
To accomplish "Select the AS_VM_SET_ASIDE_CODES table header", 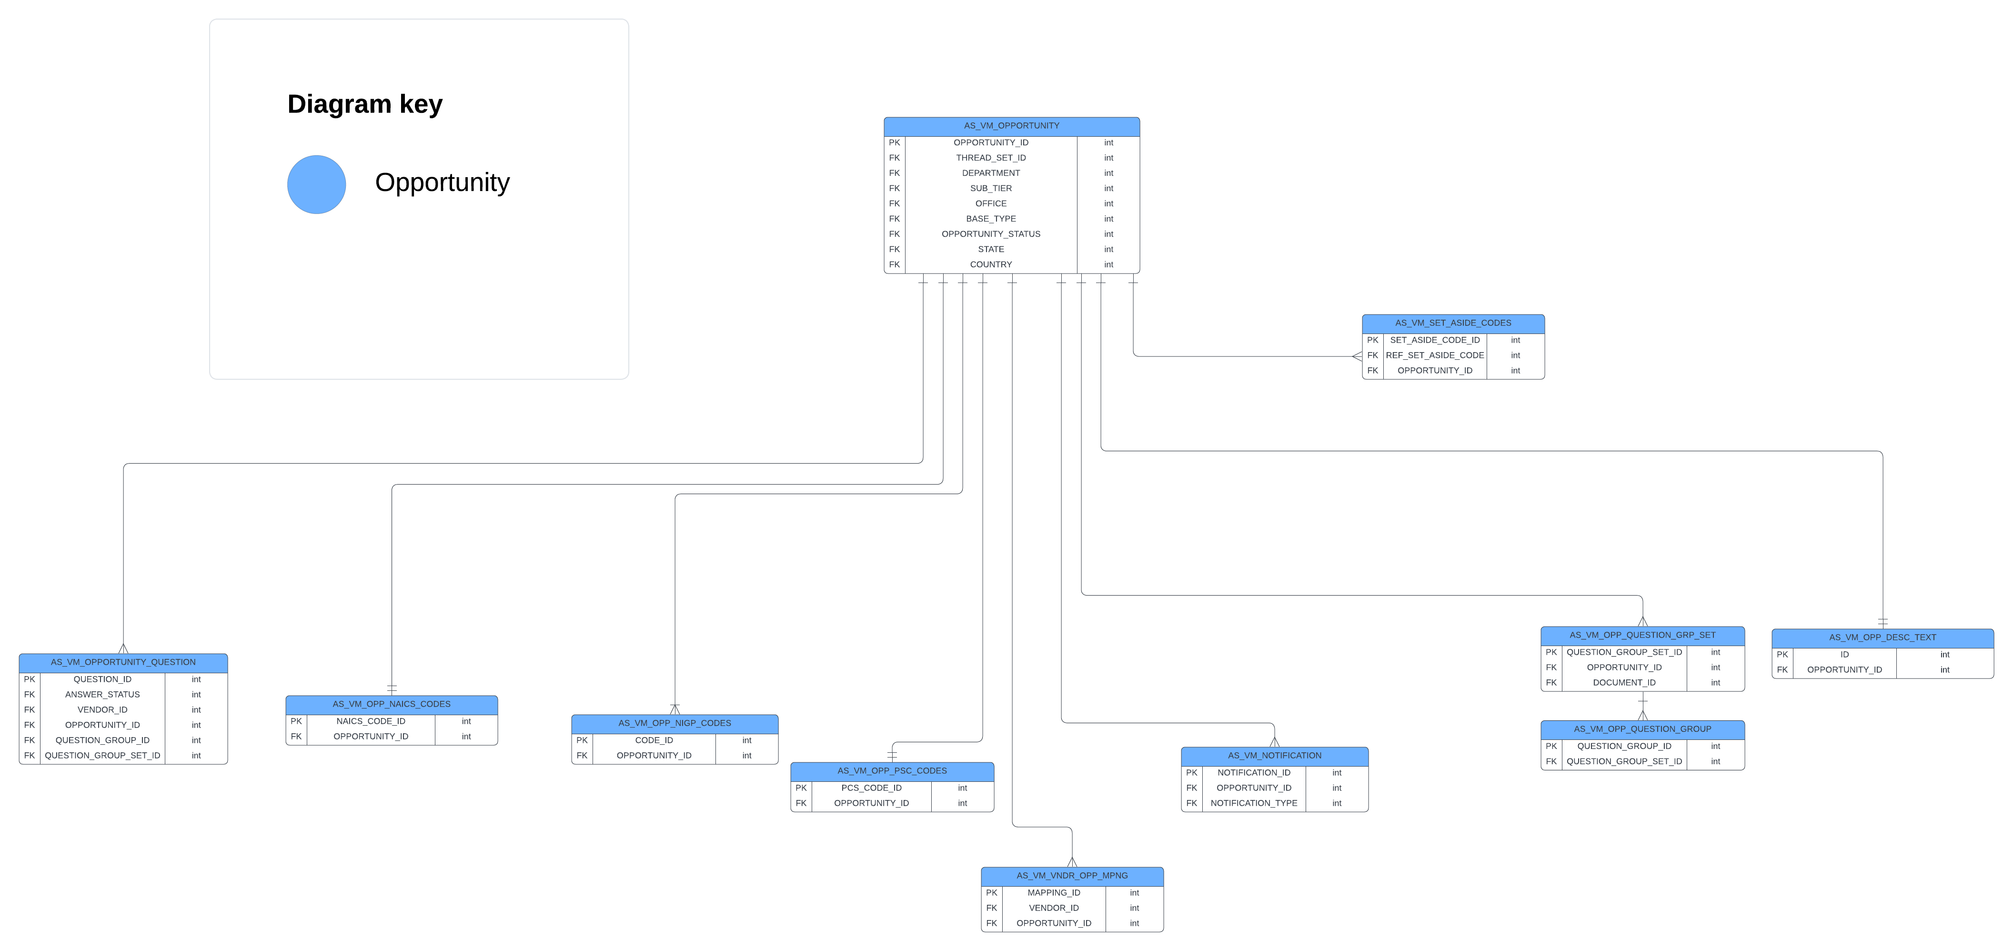I will [x=1453, y=324].
